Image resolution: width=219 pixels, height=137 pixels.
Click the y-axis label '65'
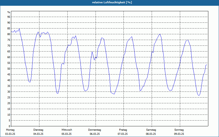[9, 52]
